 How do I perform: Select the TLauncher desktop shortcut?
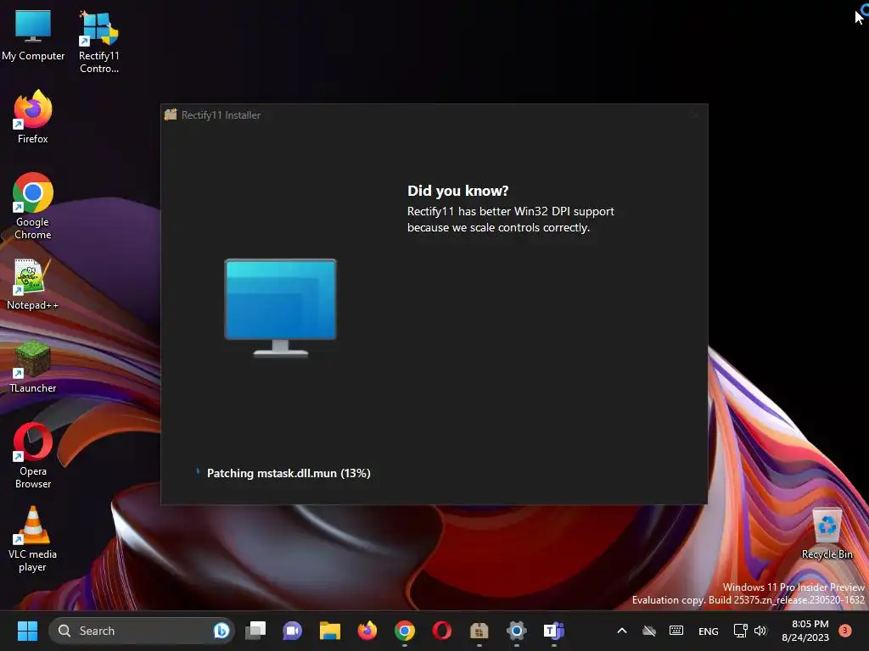[33, 367]
